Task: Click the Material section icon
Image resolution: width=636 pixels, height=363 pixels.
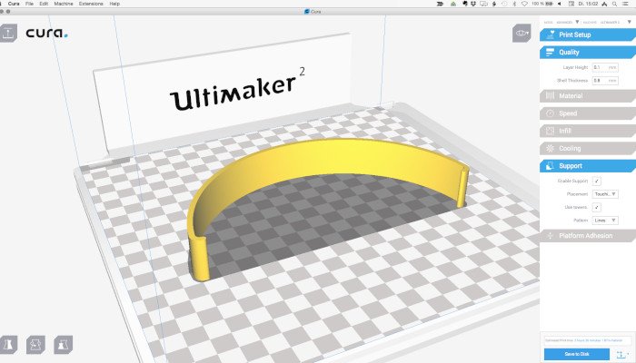Action: point(550,96)
